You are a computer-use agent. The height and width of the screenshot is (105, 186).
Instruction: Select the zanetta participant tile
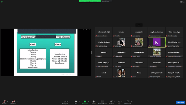[x=104, y=52]
